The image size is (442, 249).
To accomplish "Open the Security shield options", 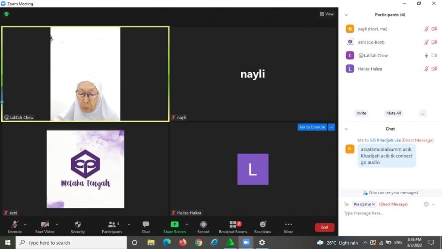I will (x=78, y=225).
